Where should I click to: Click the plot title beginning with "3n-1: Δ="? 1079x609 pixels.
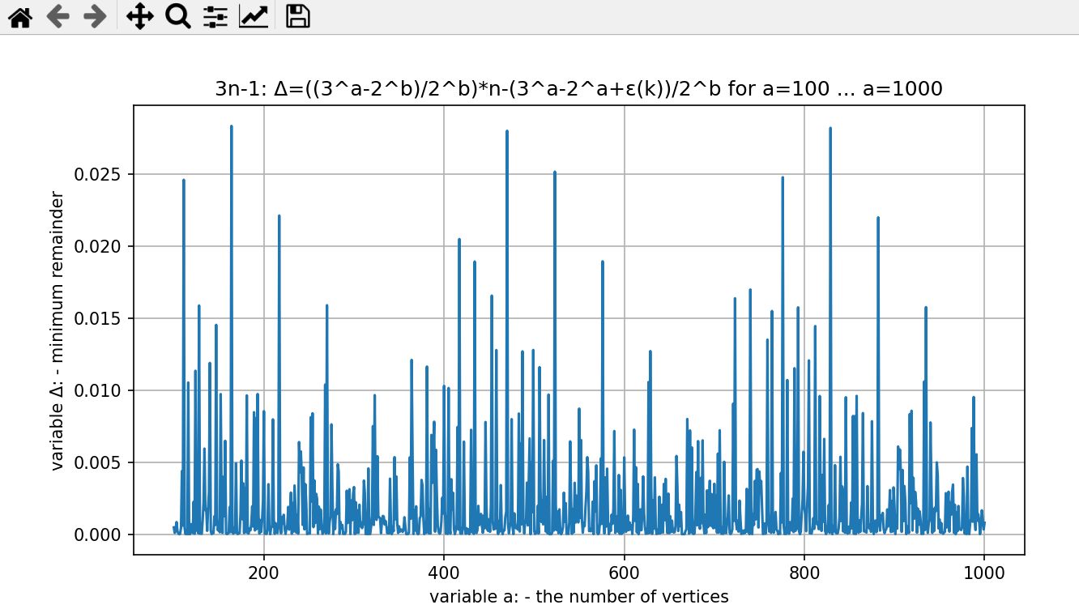tap(578, 89)
